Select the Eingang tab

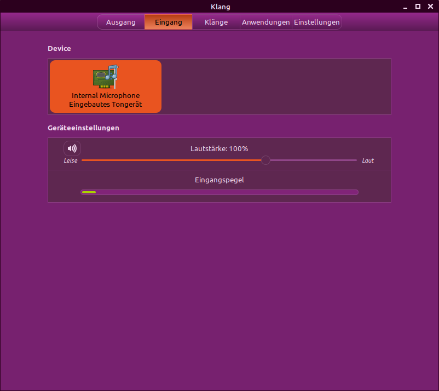point(169,22)
